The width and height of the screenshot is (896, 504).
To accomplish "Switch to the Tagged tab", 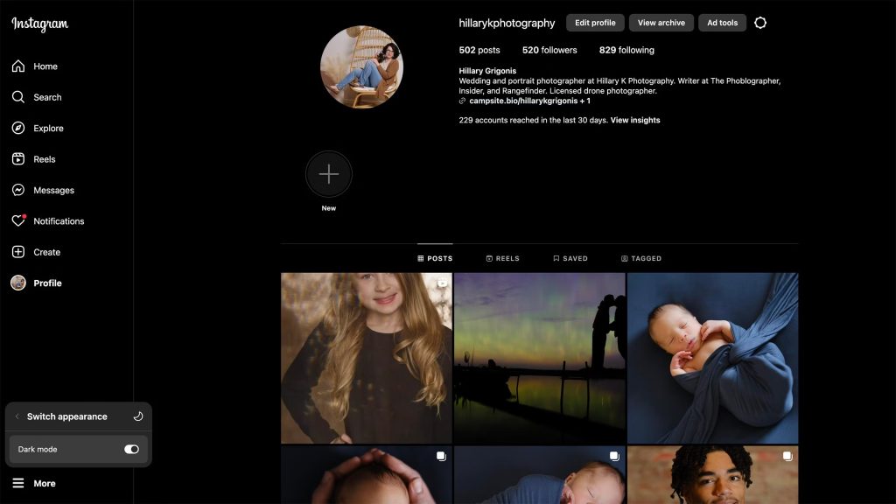I will [642, 258].
